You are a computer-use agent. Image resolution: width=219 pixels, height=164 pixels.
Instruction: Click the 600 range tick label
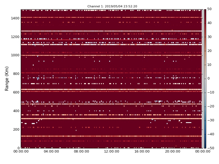tap(16, 92)
